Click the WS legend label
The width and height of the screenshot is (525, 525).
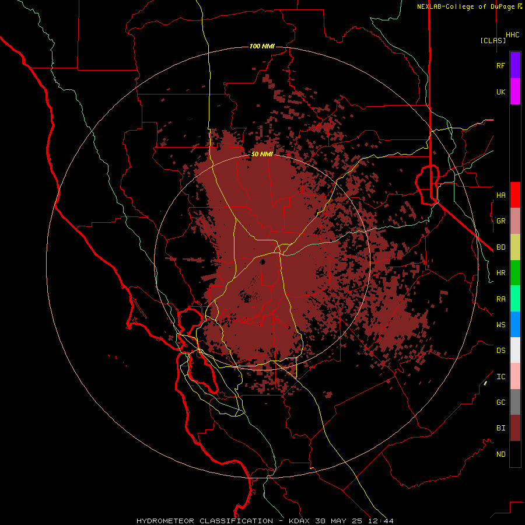[x=501, y=325]
